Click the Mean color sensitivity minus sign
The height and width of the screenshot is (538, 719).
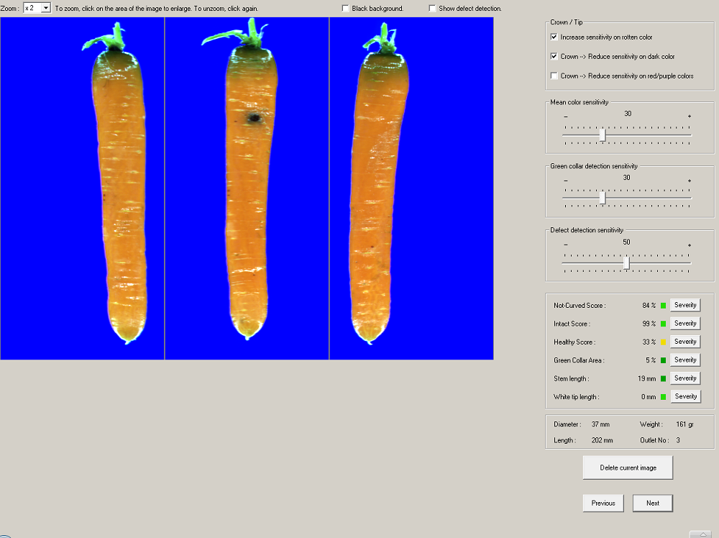pyautogui.click(x=566, y=117)
